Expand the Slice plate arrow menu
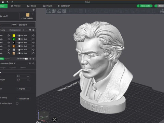Viewport: 164px width, 123px height. (138, 6)
